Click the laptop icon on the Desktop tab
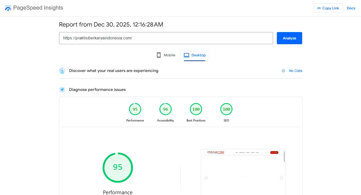 187,55
